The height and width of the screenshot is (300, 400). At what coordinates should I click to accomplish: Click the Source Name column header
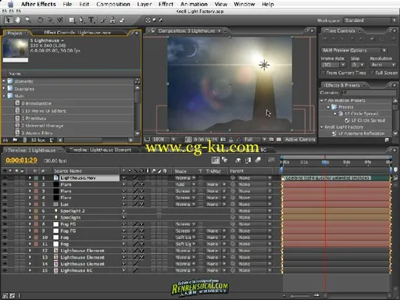(x=68, y=171)
